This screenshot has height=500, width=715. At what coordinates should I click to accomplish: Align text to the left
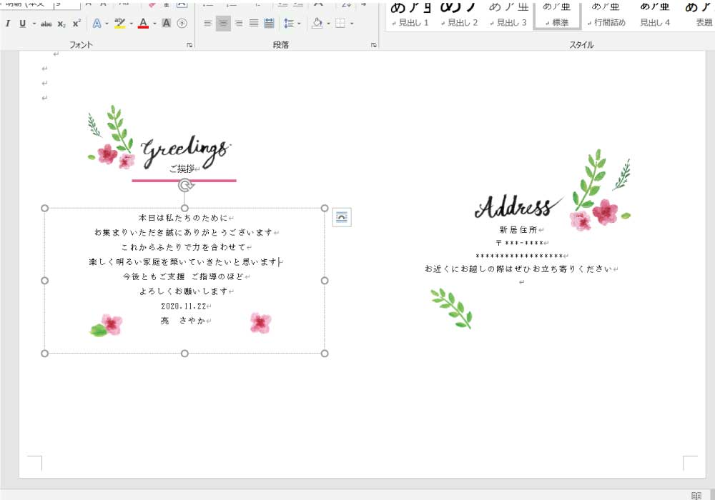point(208,24)
